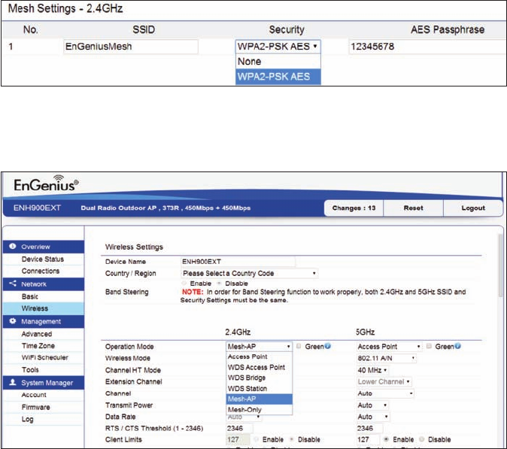Open Time Zone settings
Viewport: 507px width, 449px height.
(x=38, y=345)
